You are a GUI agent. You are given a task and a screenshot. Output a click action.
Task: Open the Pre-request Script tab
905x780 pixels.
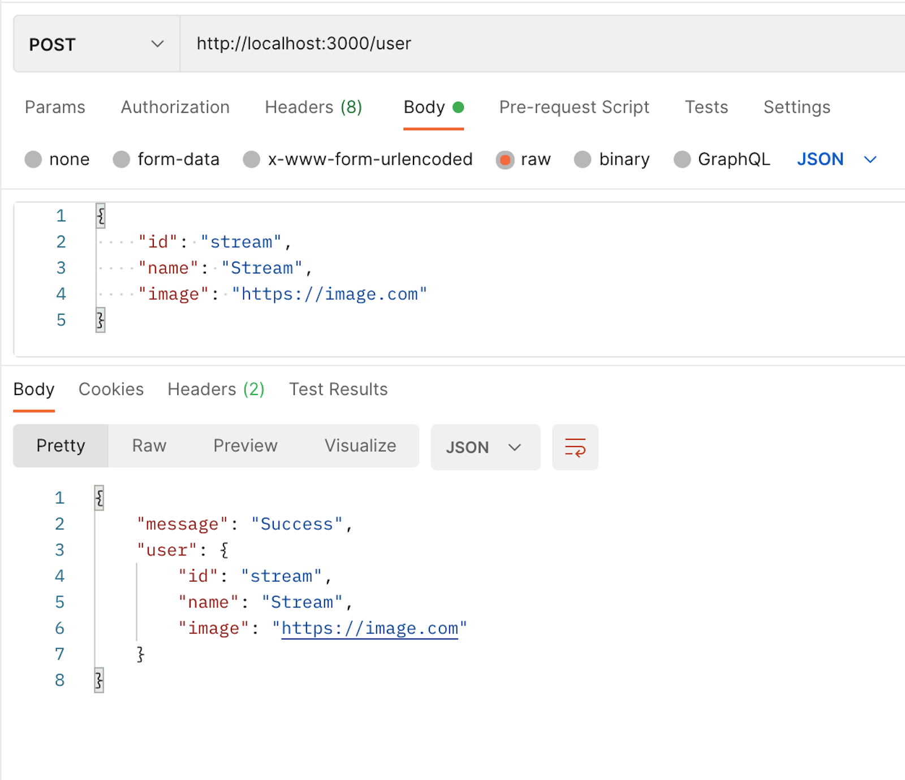(x=574, y=107)
